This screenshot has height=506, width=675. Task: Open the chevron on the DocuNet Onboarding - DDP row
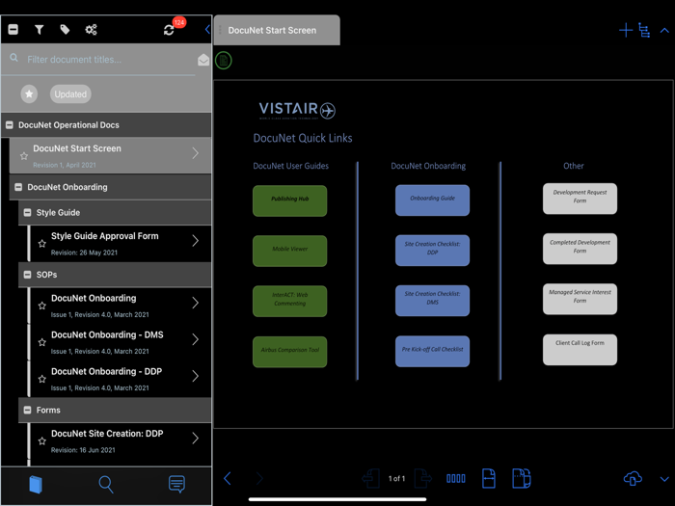tap(196, 376)
